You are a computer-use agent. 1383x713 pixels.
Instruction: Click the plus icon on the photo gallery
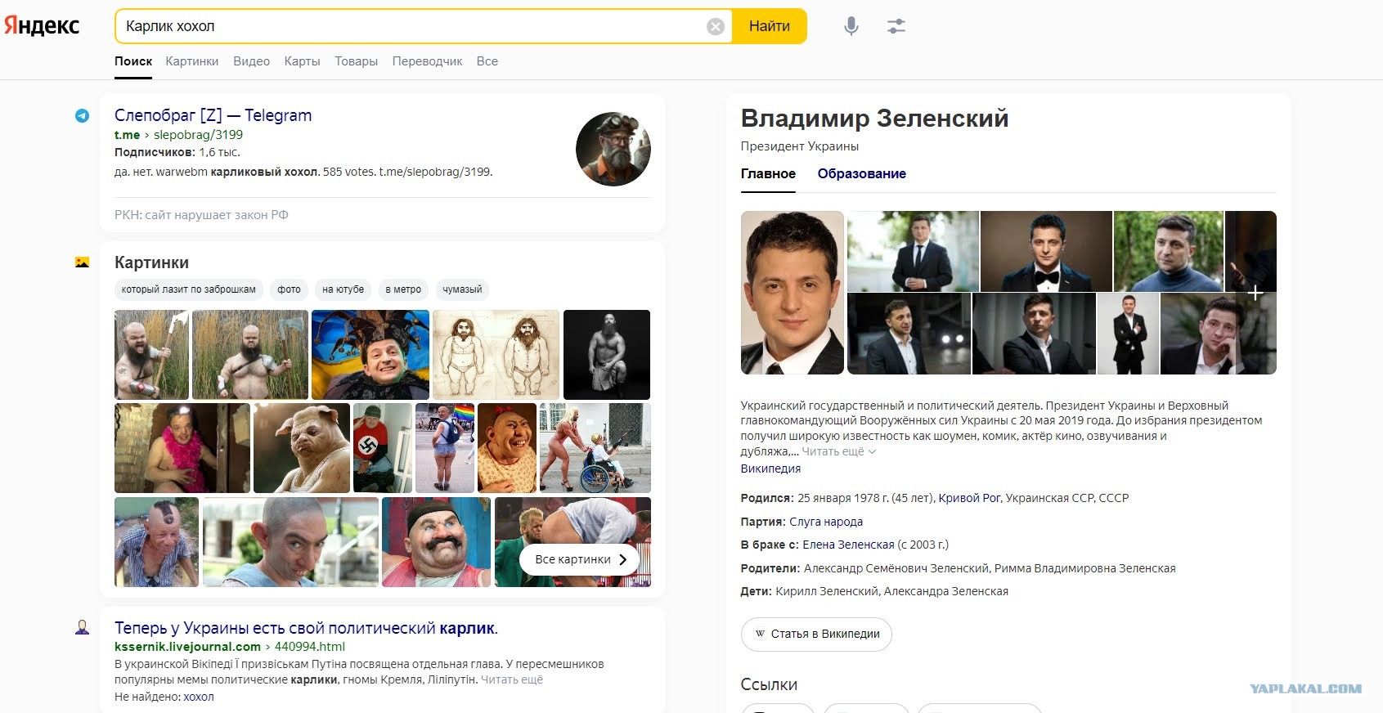coord(1255,293)
